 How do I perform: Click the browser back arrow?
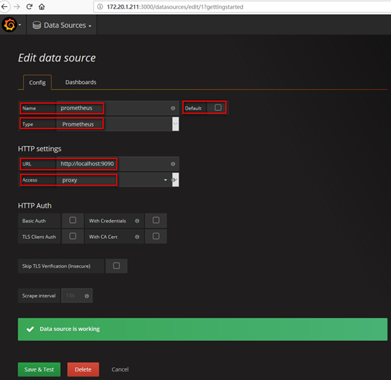(4, 7)
